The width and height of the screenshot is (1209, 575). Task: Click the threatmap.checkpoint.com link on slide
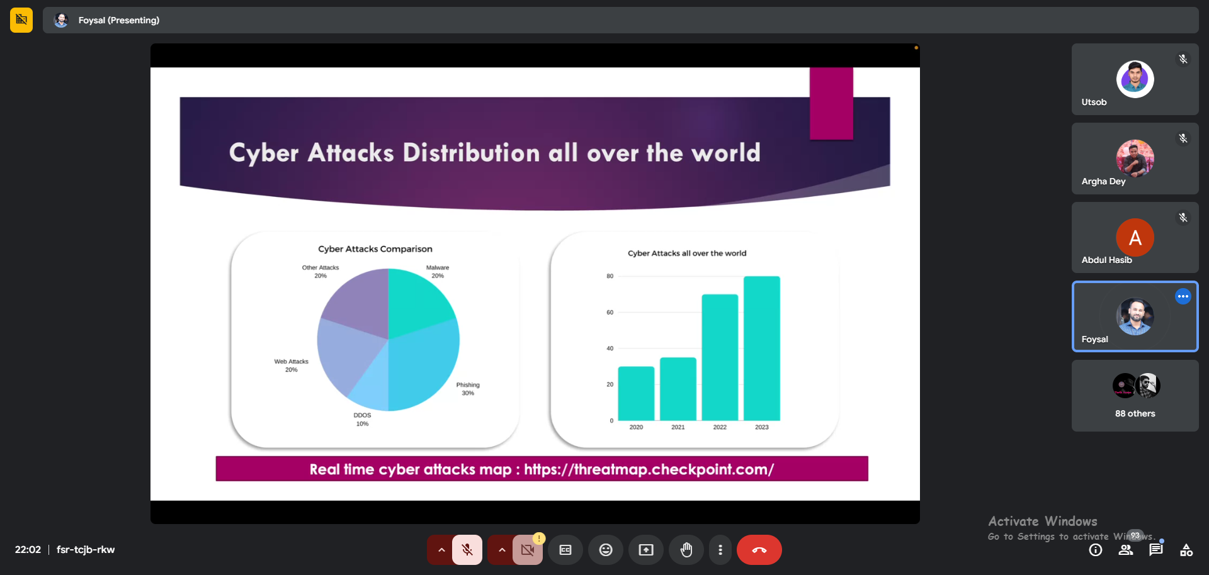649,469
